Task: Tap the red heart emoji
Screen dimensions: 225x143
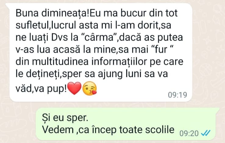Action: 74,88
